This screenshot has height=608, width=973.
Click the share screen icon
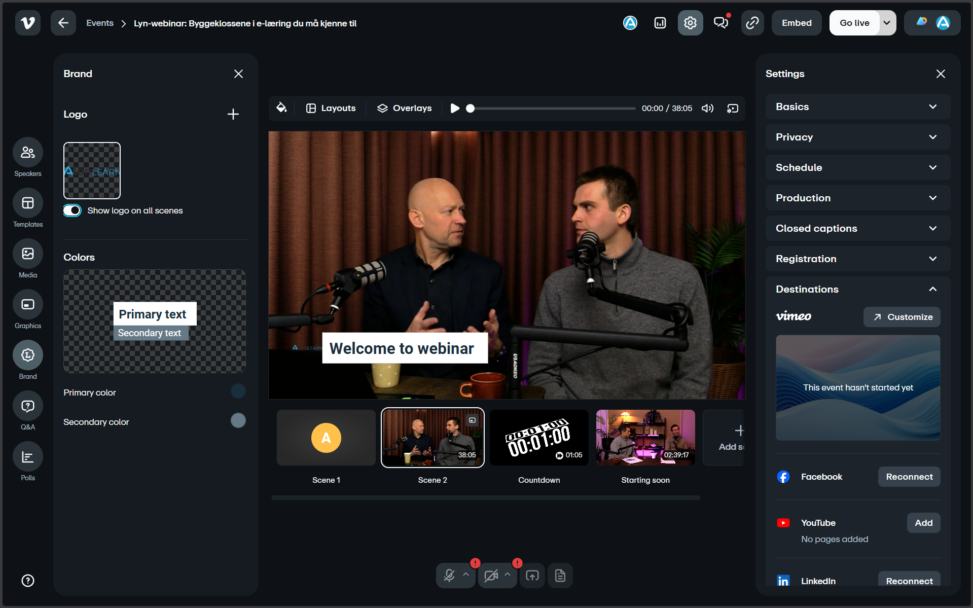[532, 576]
